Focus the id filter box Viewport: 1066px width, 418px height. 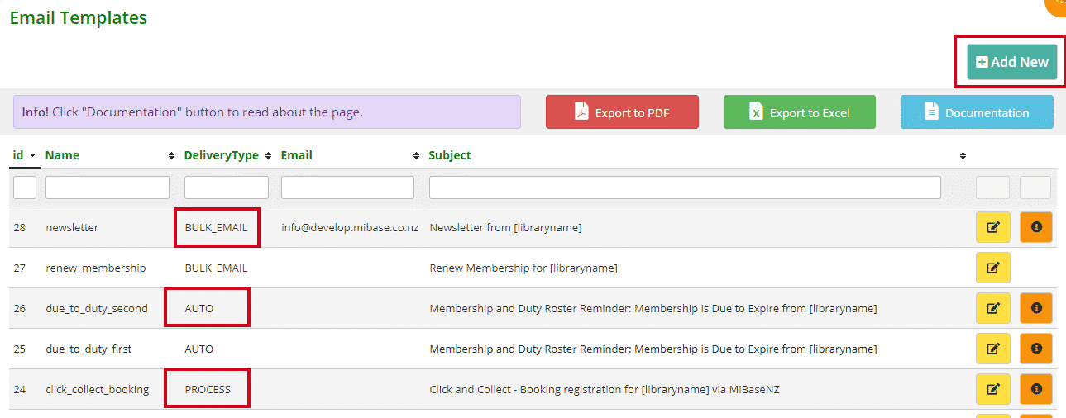[25, 188]
